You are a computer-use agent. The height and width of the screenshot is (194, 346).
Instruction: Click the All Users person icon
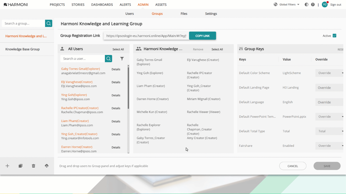pyautogui.click(x=62, y=49)
